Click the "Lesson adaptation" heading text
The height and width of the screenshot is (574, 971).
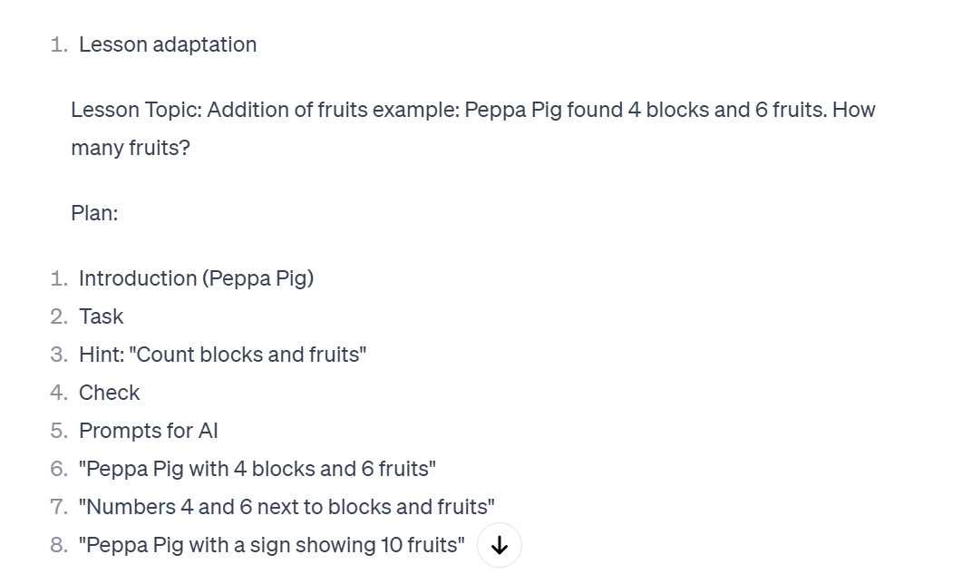168,44
